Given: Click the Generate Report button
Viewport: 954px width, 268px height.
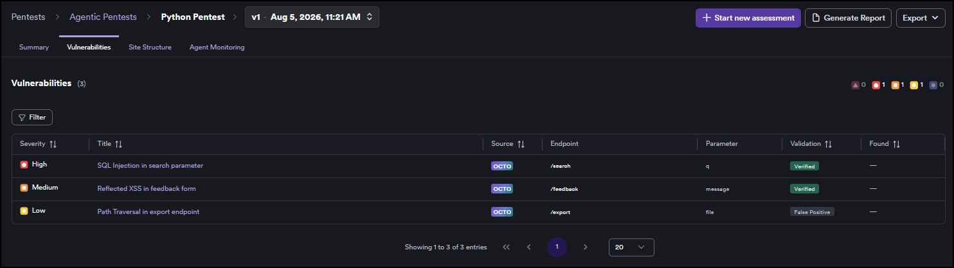Looking at the screenshot, I should pos(848,18).
